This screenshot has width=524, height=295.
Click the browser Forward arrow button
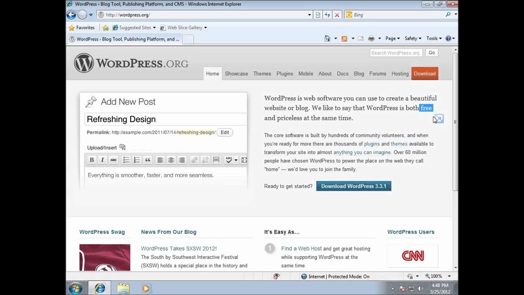tap(82, 15)
